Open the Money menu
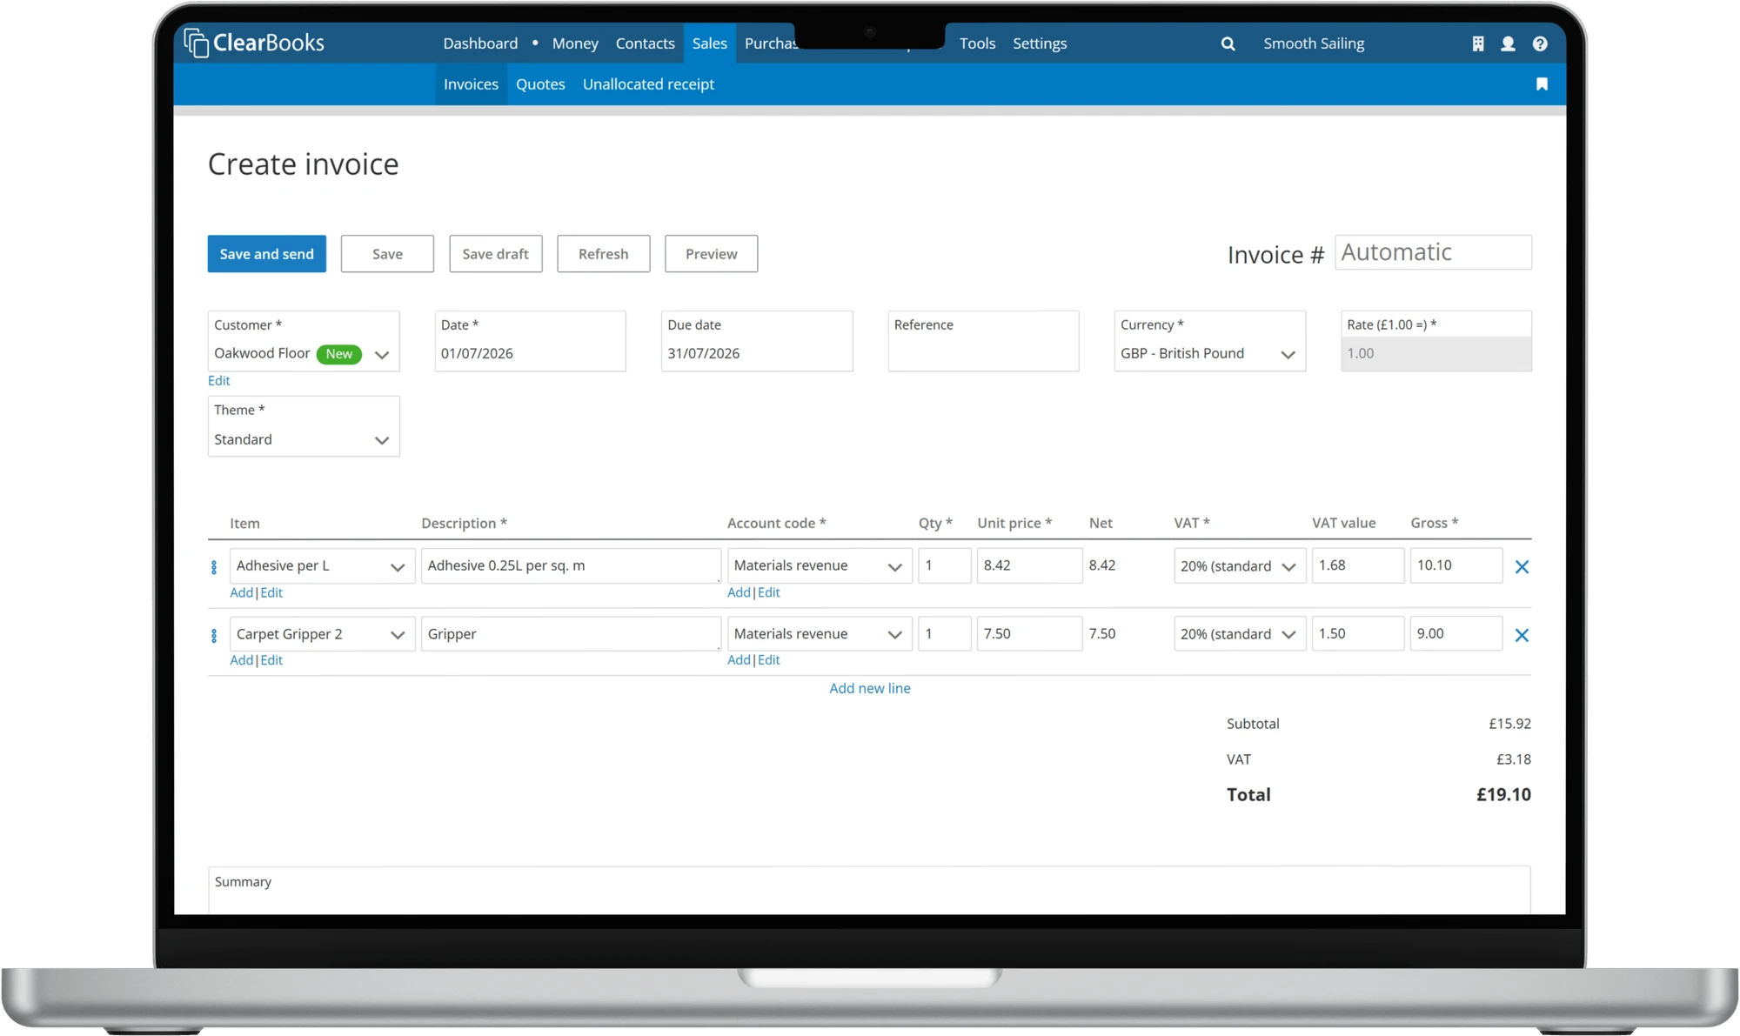 pos(575,43)
